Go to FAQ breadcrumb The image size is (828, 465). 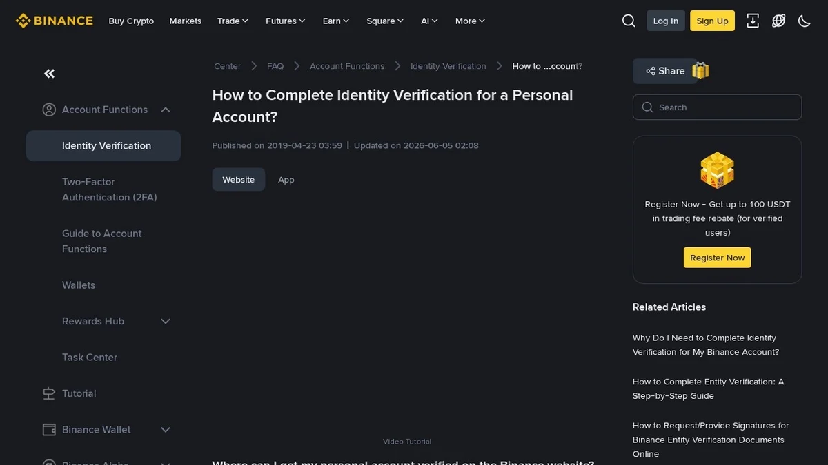click(x=275, y=66)
